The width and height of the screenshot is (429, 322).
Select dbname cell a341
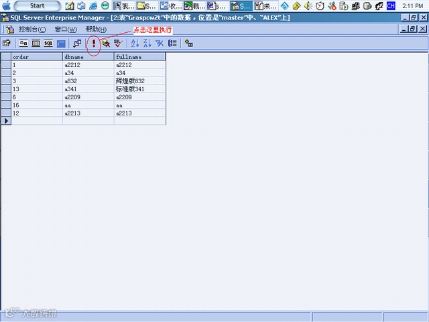(88, 89)
